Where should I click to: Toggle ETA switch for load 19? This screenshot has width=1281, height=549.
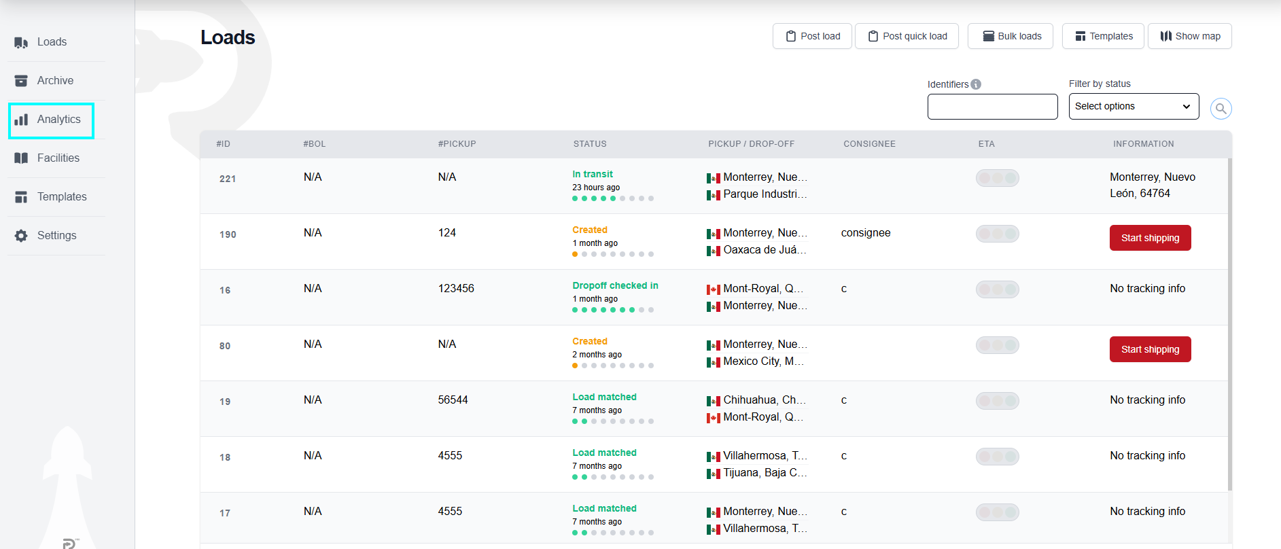point(997,401)
